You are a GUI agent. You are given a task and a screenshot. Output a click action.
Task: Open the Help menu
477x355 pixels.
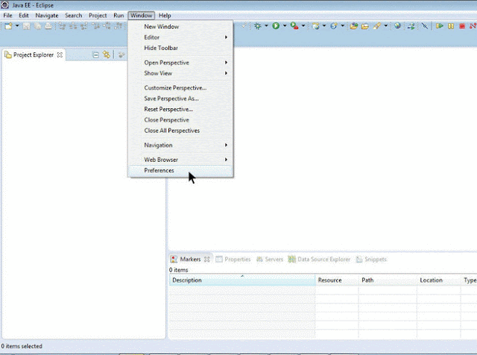[165, 16]
